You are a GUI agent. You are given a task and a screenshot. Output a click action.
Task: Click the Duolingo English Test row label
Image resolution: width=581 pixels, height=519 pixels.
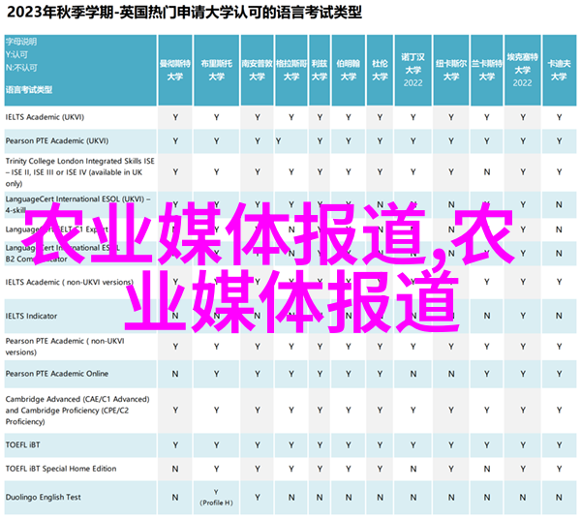pos(43,498)
